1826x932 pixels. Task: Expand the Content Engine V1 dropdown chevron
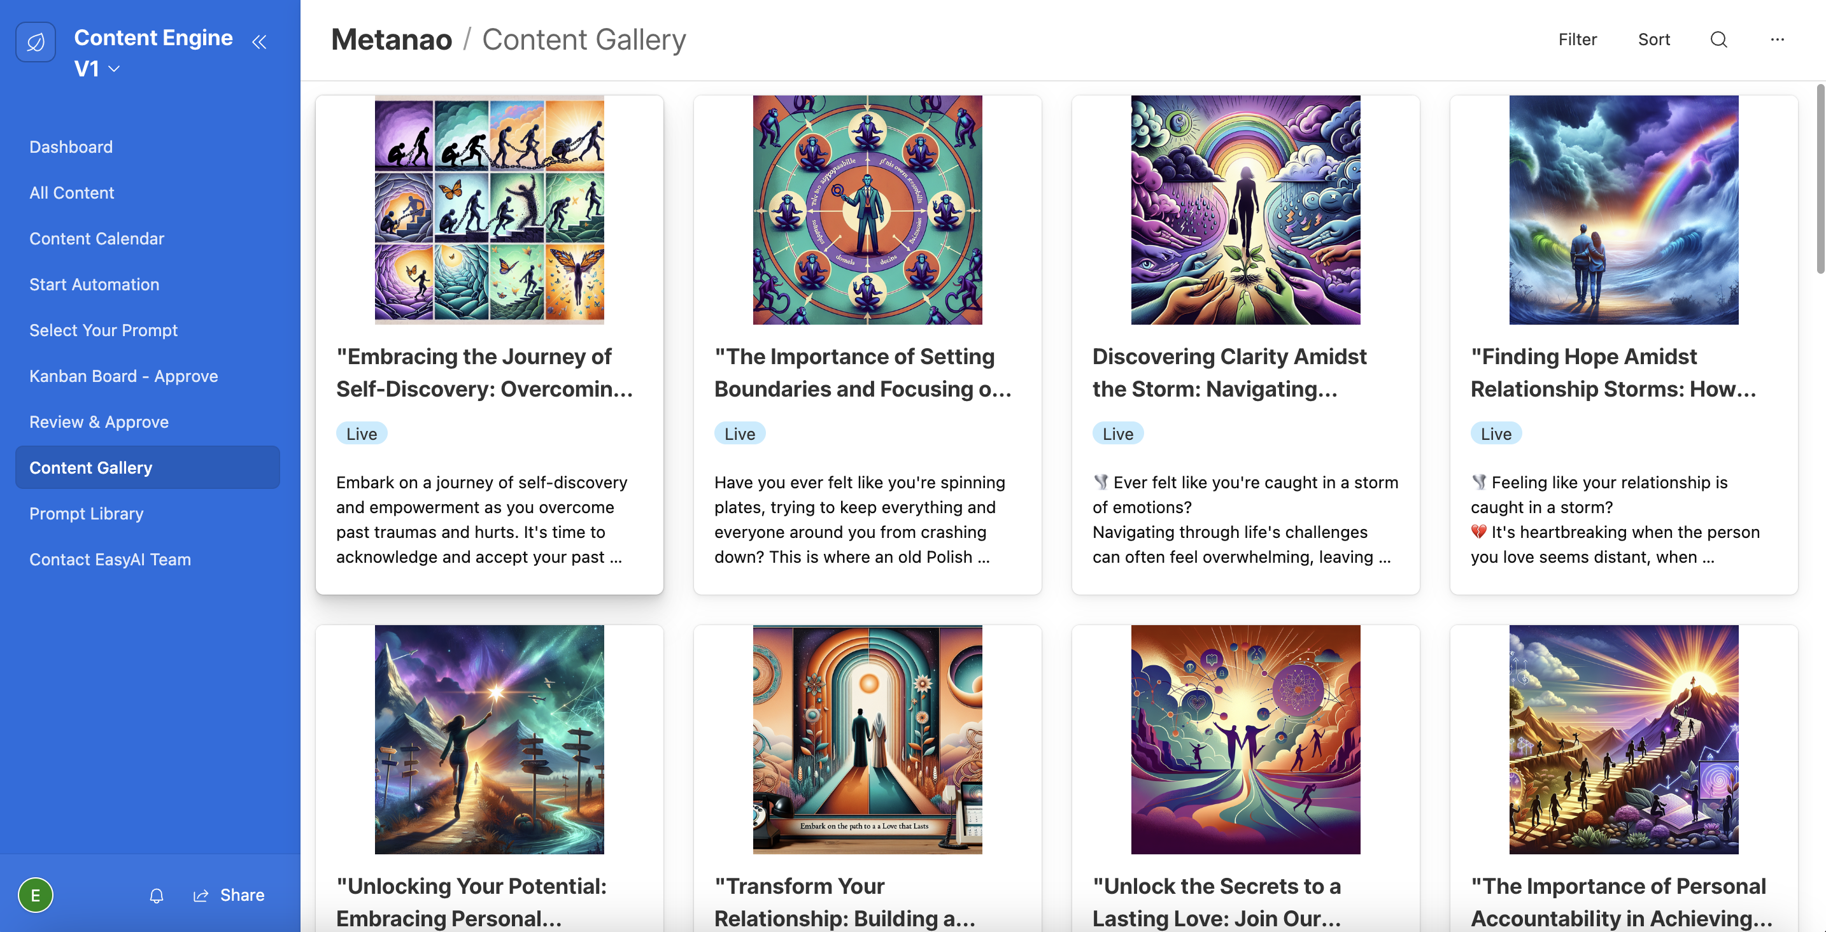(114, 69)
